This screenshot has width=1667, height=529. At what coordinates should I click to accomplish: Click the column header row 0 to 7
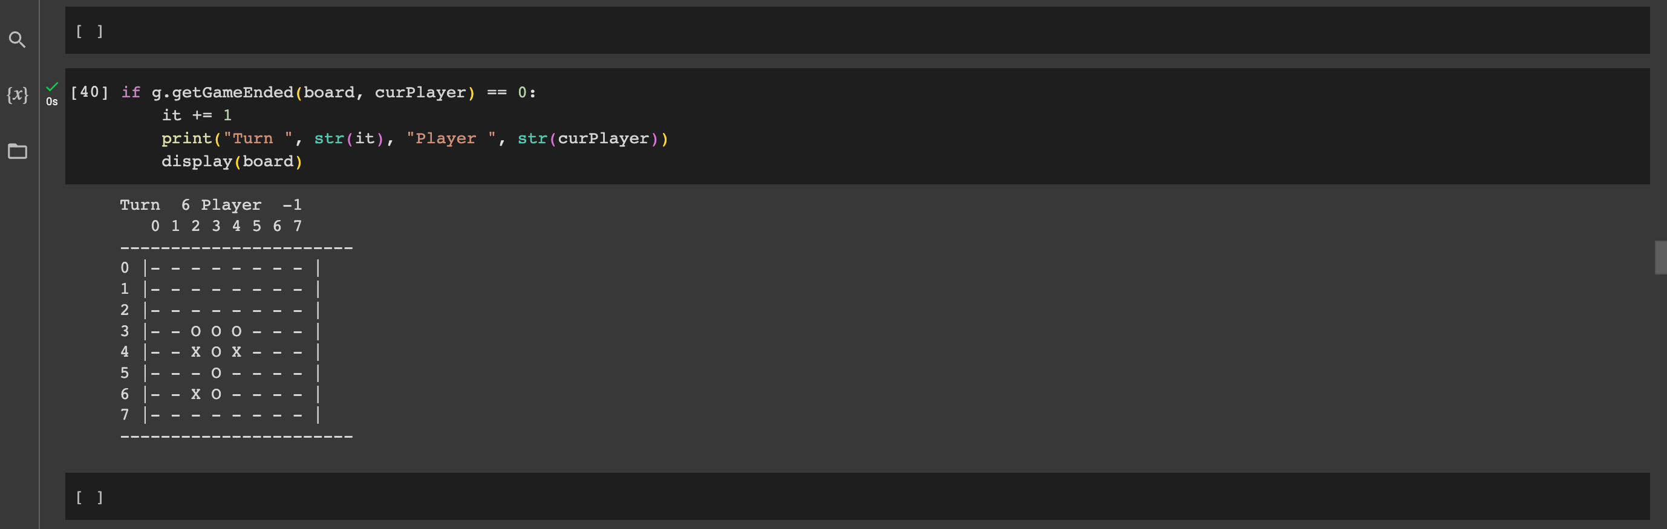pyautogui.click(x=226, y=226)
